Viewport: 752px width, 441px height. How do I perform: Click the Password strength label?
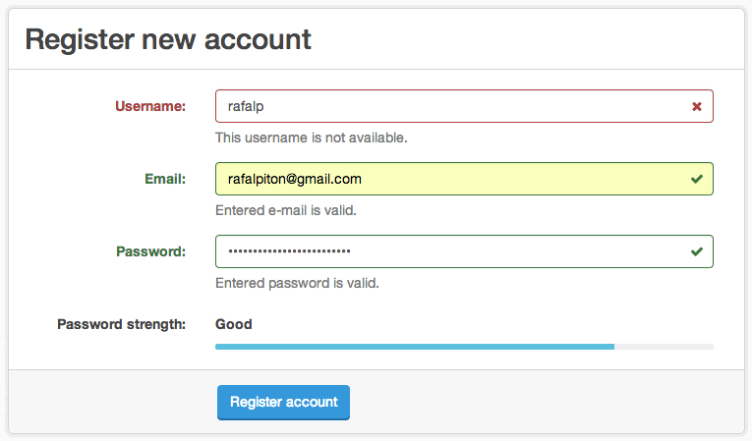[121, 324]
